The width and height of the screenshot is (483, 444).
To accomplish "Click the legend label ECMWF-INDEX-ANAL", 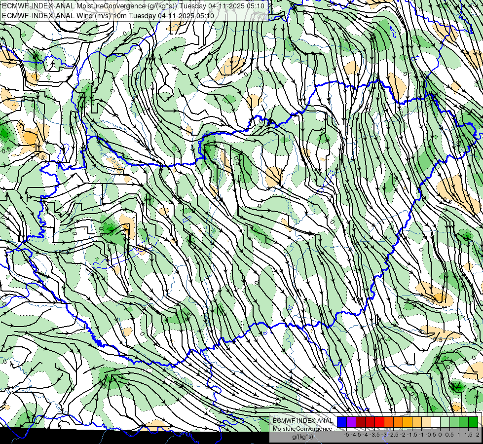I will [303, 421].
